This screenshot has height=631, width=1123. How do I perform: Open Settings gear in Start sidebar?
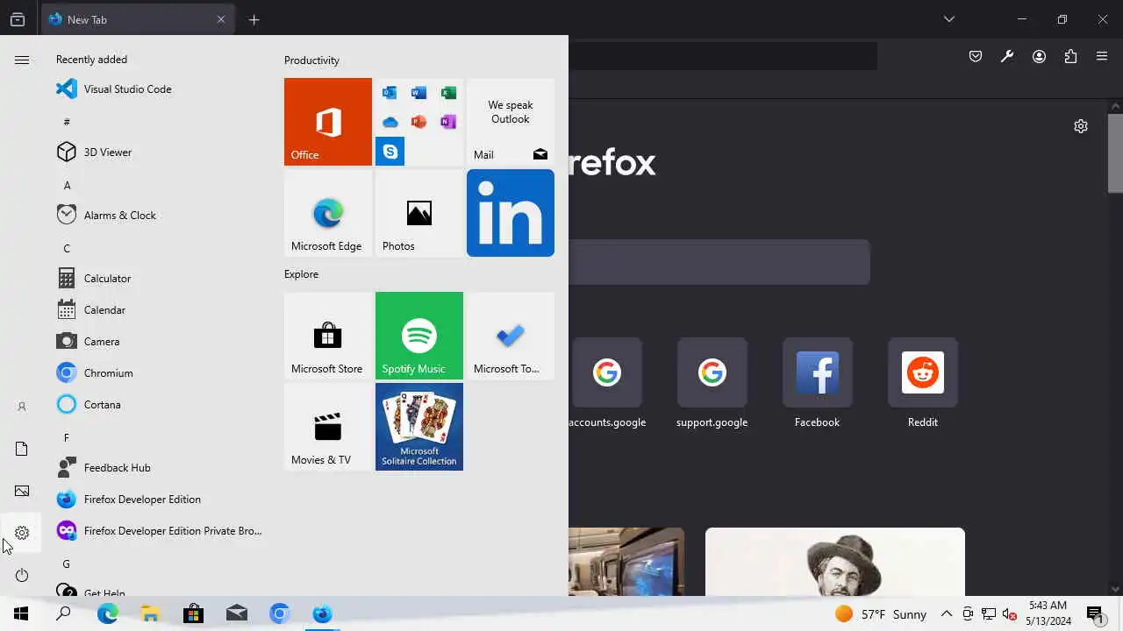coord(22,533)
